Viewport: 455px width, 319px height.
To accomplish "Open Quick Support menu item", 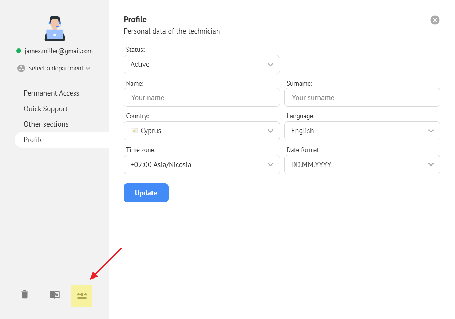I will [x=45, y=109].
